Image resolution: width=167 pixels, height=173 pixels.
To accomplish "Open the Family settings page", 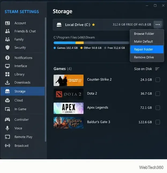I will 23,39.
